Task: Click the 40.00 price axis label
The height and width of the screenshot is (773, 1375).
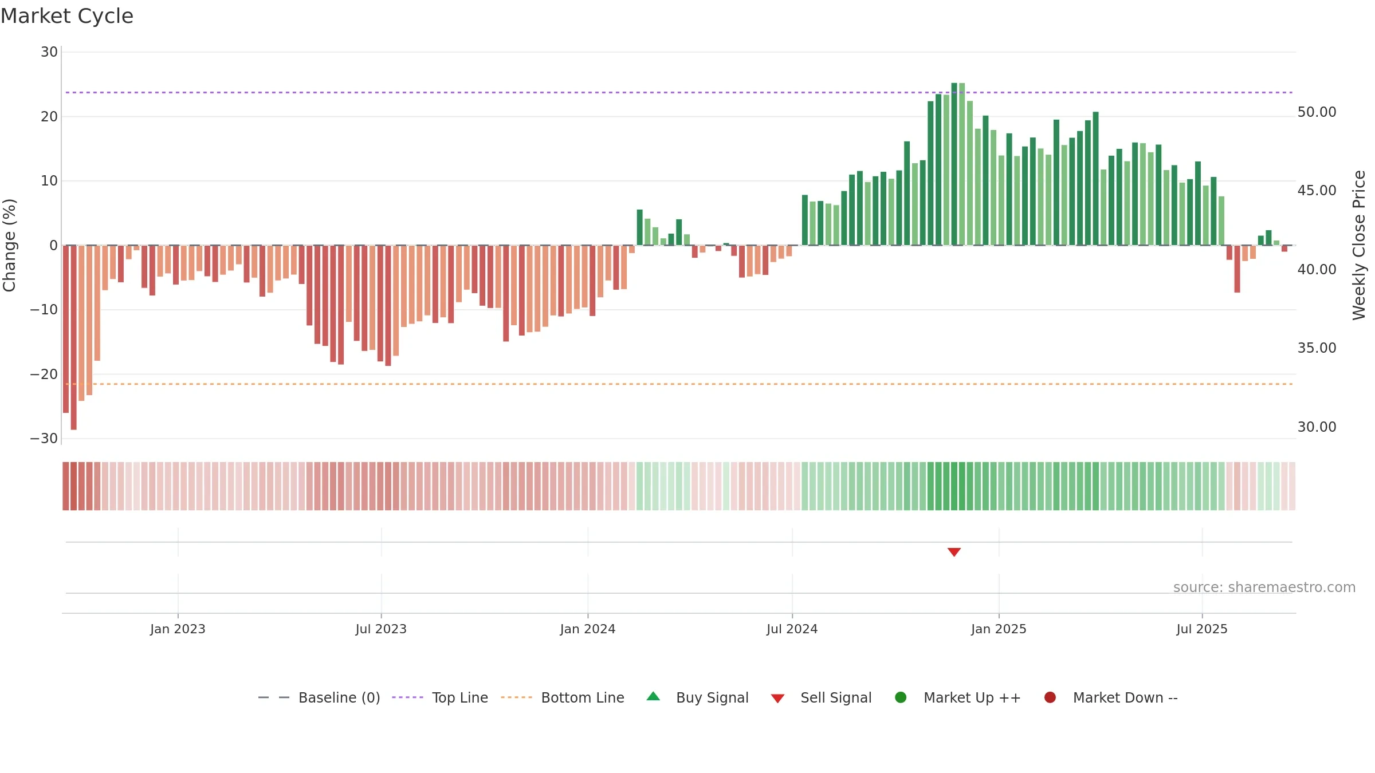Action: (x=1317, y=270)
